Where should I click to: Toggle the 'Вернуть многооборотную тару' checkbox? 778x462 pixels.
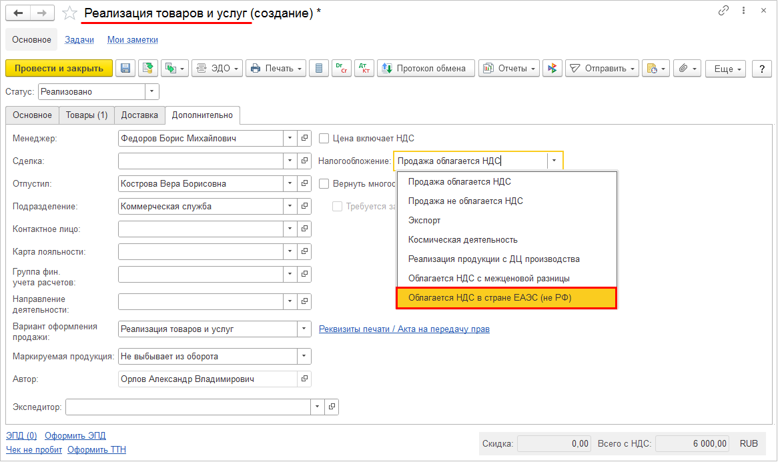point(324,183)
